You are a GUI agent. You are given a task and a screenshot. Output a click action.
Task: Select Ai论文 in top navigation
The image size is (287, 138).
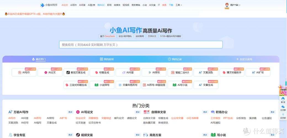(x=65, y=5)
